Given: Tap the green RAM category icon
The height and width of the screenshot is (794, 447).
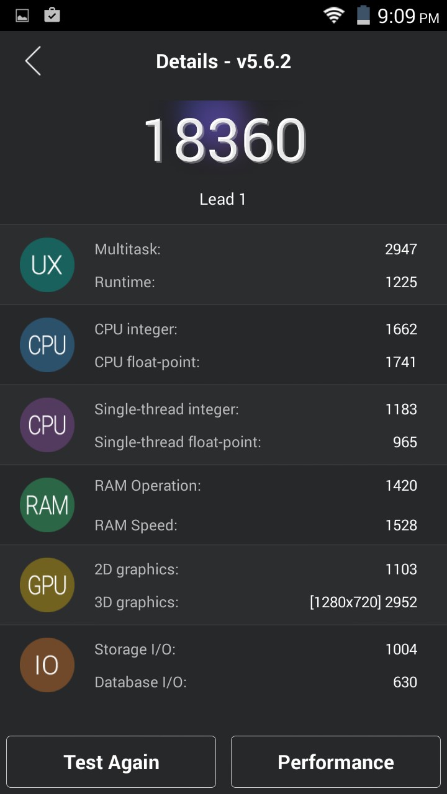Looking at the screenshot, I should click(47, 505).
